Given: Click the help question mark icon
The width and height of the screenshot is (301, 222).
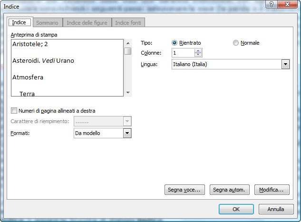Looking at the screenshot, I should [270, 5].
